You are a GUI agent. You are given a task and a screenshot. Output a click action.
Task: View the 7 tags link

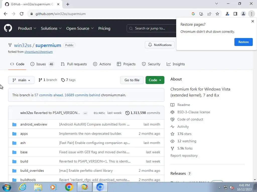click(x=68, y=80)
